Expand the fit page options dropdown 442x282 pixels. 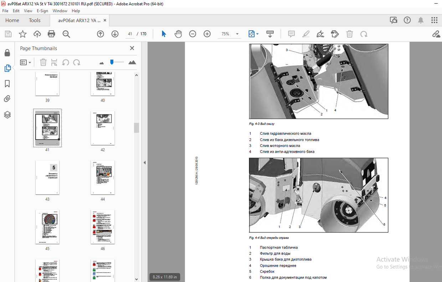pyautogui.click(x=257, y=34)
